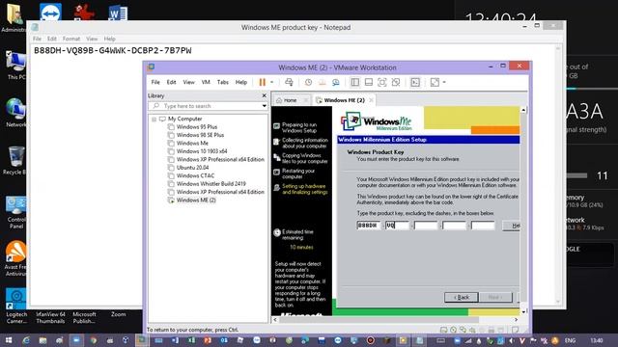Click the scroll-left arrow of the VM view
The width and height of the screenshot is (618, 347).
(275, 320)
